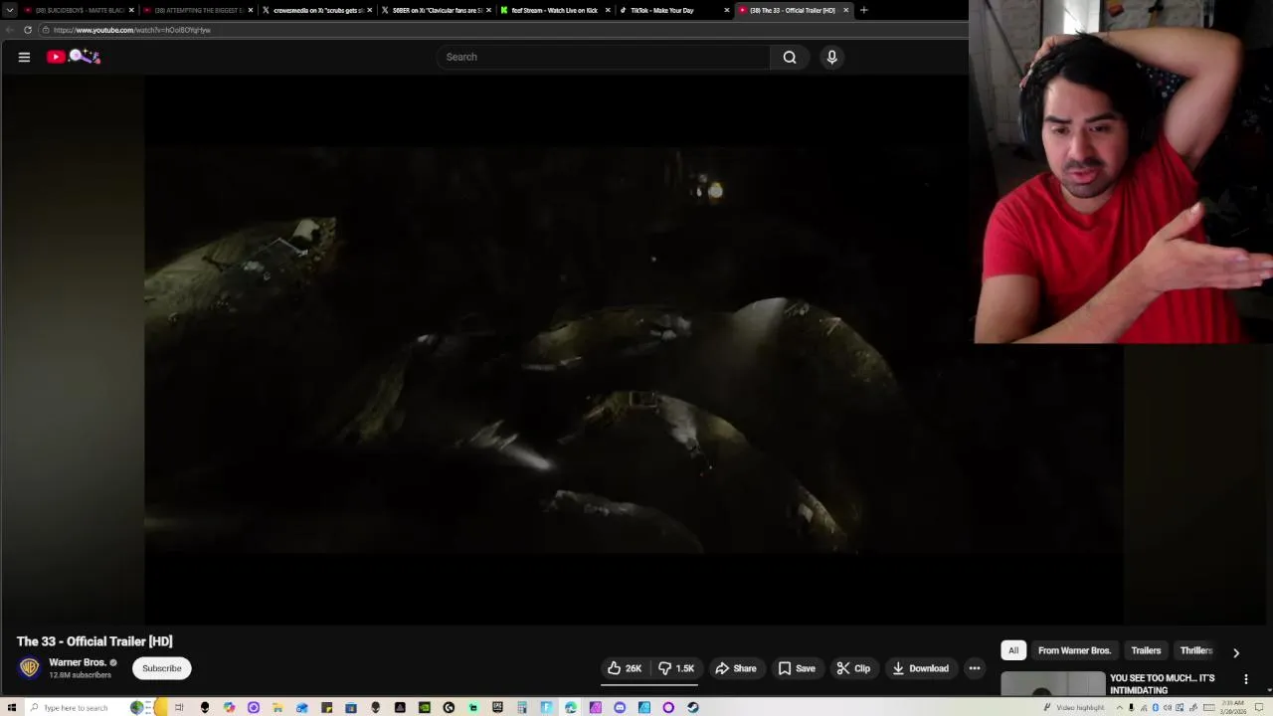This screenshot has width=1273, height=716.
Task: Open the Windows notification center
Action: click(1259, 707)
